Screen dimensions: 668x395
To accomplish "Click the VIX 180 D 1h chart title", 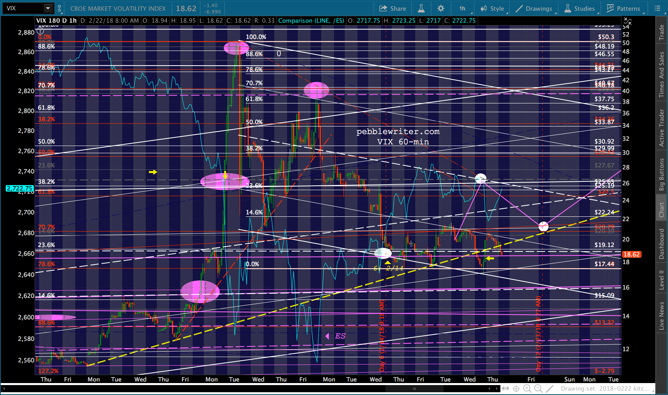I will point(57,21).
